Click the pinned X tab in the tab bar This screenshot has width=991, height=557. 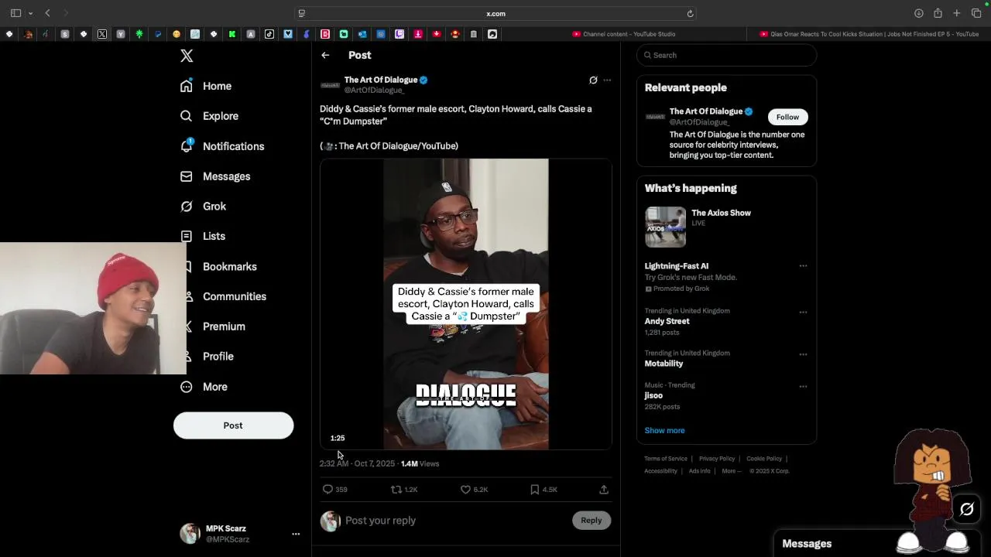(102, 34)
